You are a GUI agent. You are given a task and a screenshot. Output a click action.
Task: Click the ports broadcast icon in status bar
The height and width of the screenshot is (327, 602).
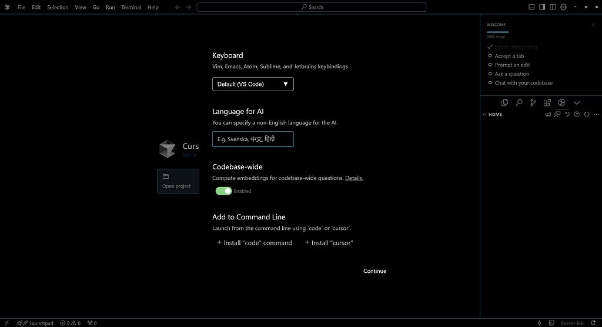(92, 323)
